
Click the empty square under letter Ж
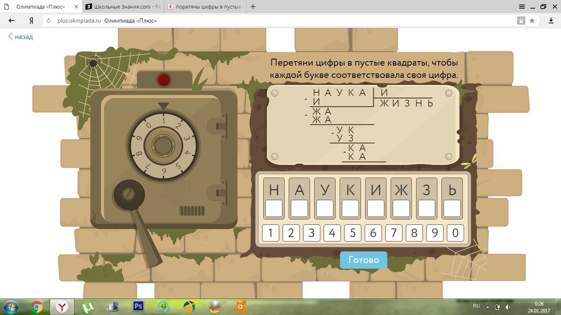coord(401,208)
